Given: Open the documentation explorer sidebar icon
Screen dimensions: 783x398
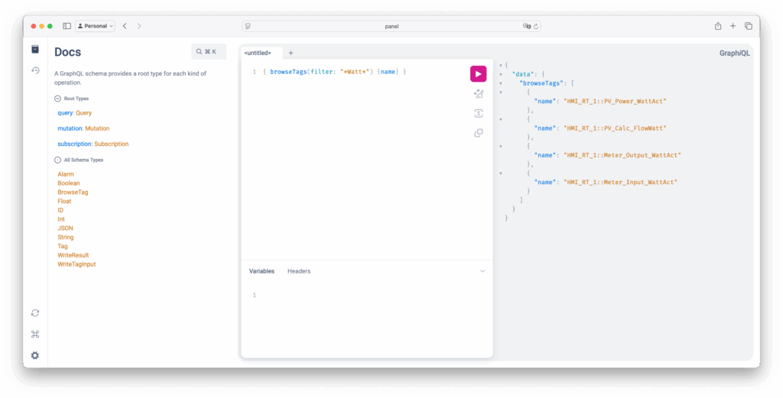Looking at the screenshot, I should coord(35,49).
